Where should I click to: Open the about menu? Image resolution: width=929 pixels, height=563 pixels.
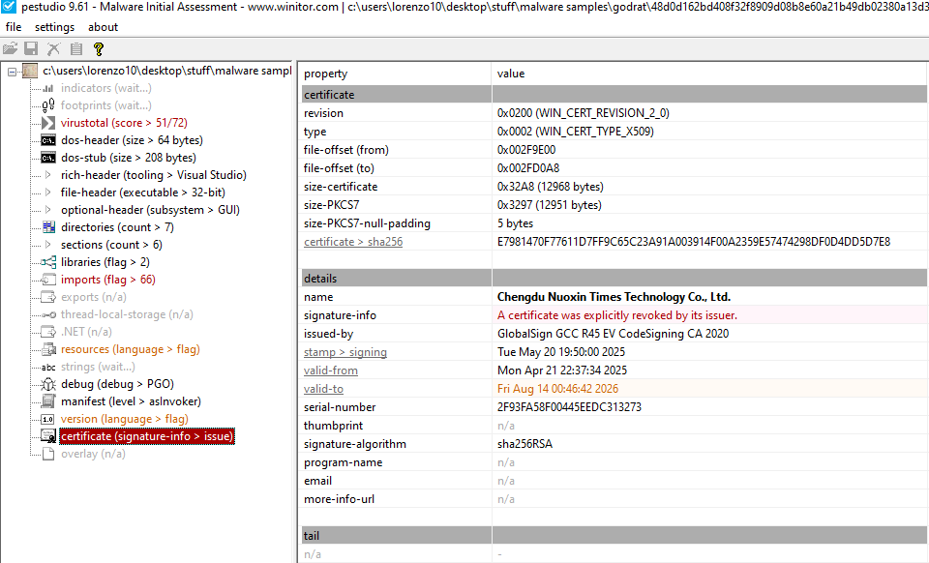[x=104, y=27]
